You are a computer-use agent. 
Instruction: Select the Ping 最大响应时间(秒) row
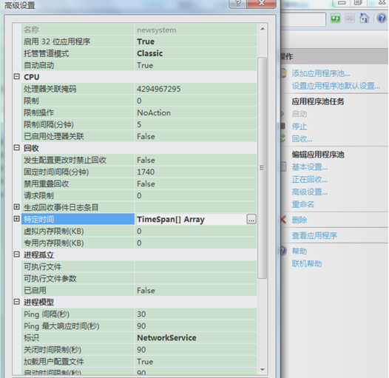coord(139,326)
